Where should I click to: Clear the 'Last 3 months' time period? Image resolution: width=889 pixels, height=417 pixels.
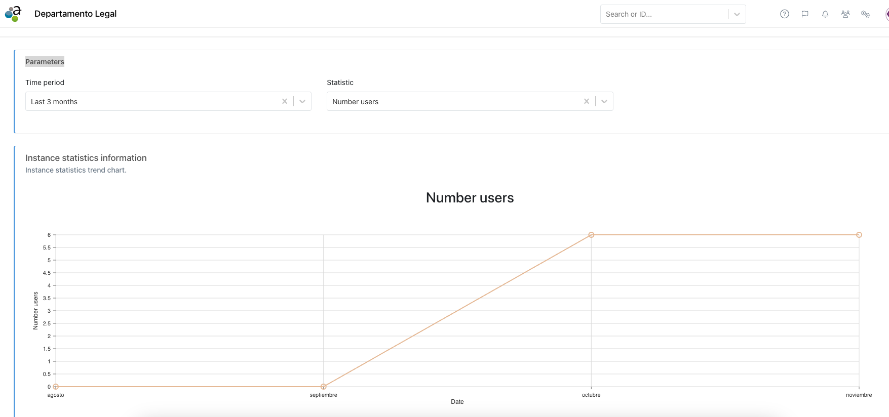(285, 101)
